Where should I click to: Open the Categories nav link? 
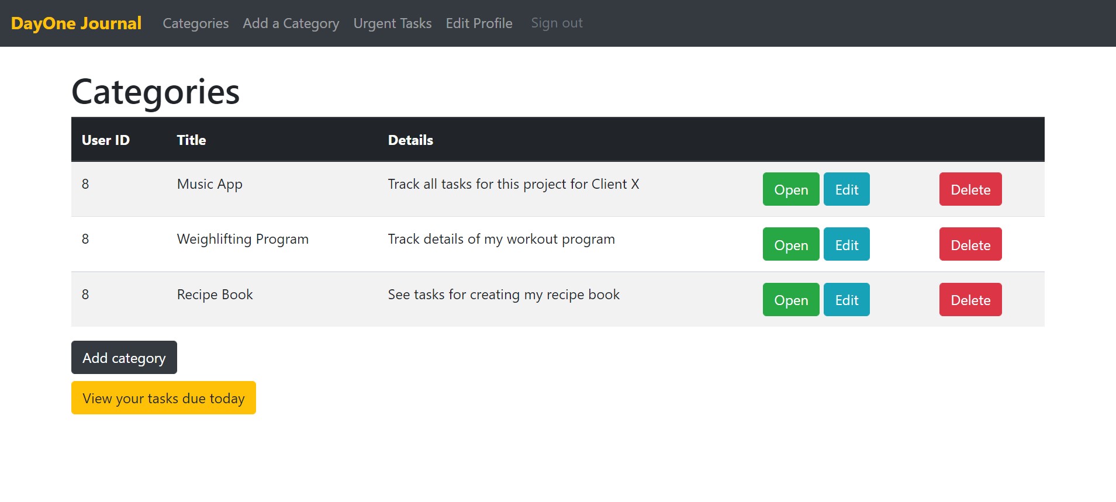coord(196,23)
